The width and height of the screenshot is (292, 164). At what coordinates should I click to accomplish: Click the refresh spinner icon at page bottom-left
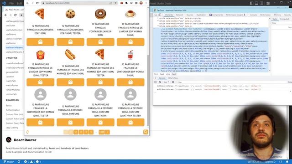(27, 132)
